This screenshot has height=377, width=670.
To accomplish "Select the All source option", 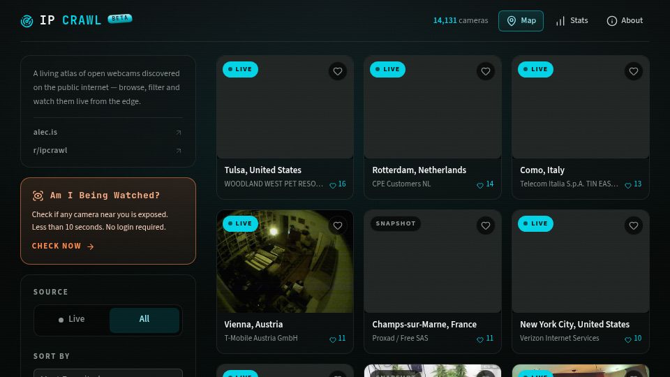I will (x=144, y=319).
